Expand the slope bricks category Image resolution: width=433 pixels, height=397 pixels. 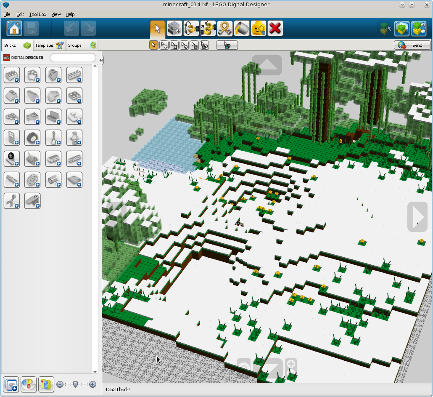[x=12, y=96]
